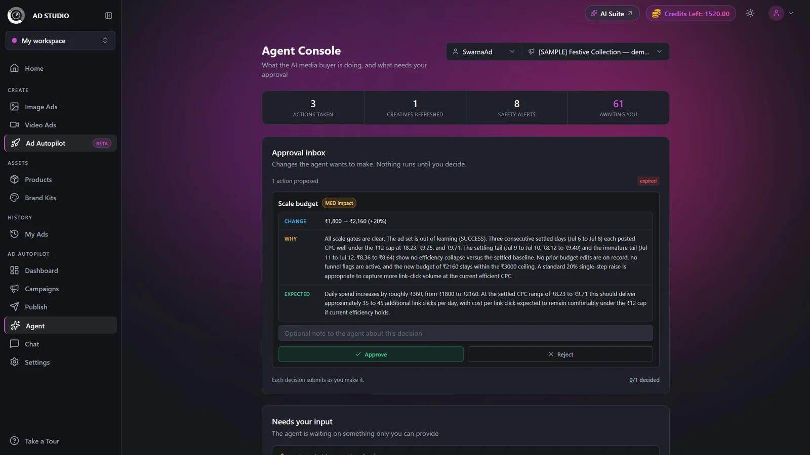Image resolution: width=810 pixels, height=455 pixels.
Task: Click the Products box icon
Action: [x=15, y=179]
